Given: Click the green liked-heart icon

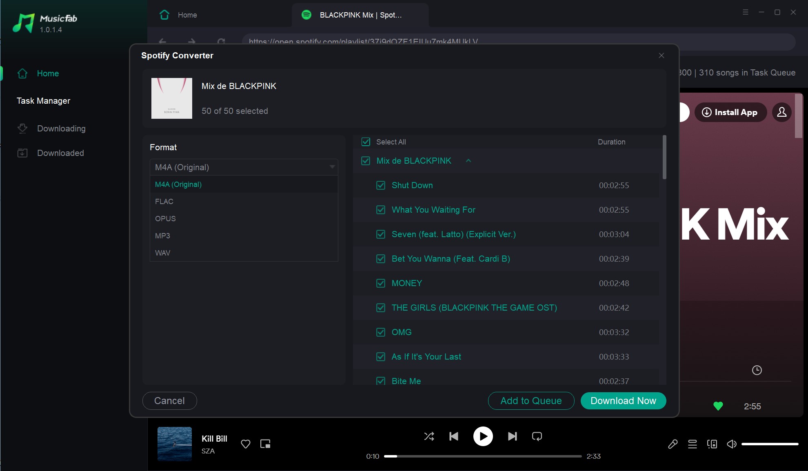Looking at the screenshot, I should pos(718,406).
